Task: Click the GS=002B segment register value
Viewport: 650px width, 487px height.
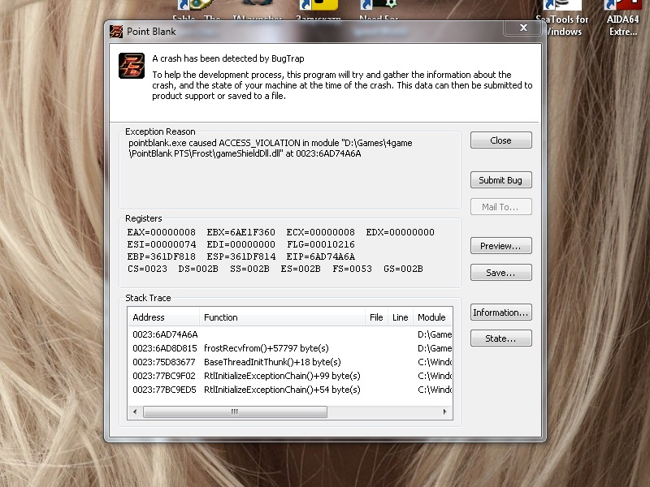Action: tap(403, 269)
